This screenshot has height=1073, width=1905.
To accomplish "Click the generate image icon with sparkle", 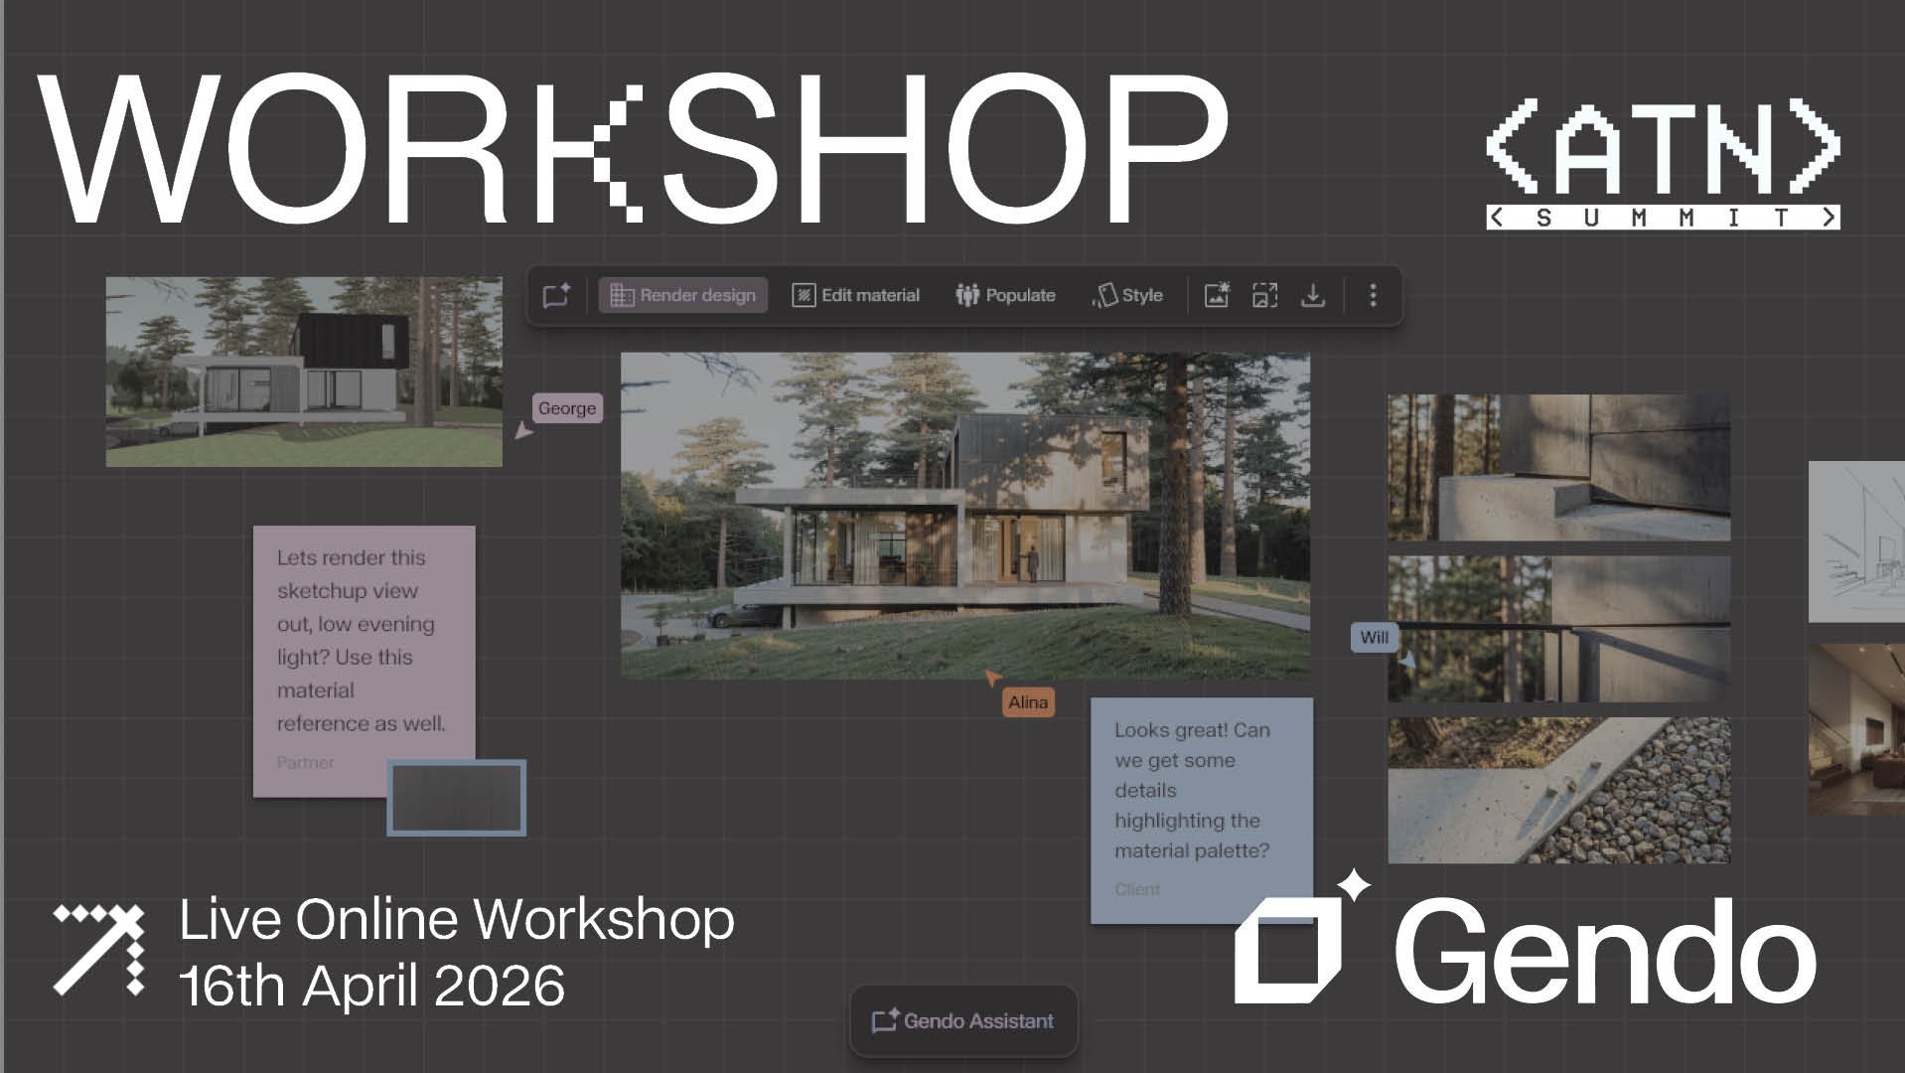I will pos(1214,294).
